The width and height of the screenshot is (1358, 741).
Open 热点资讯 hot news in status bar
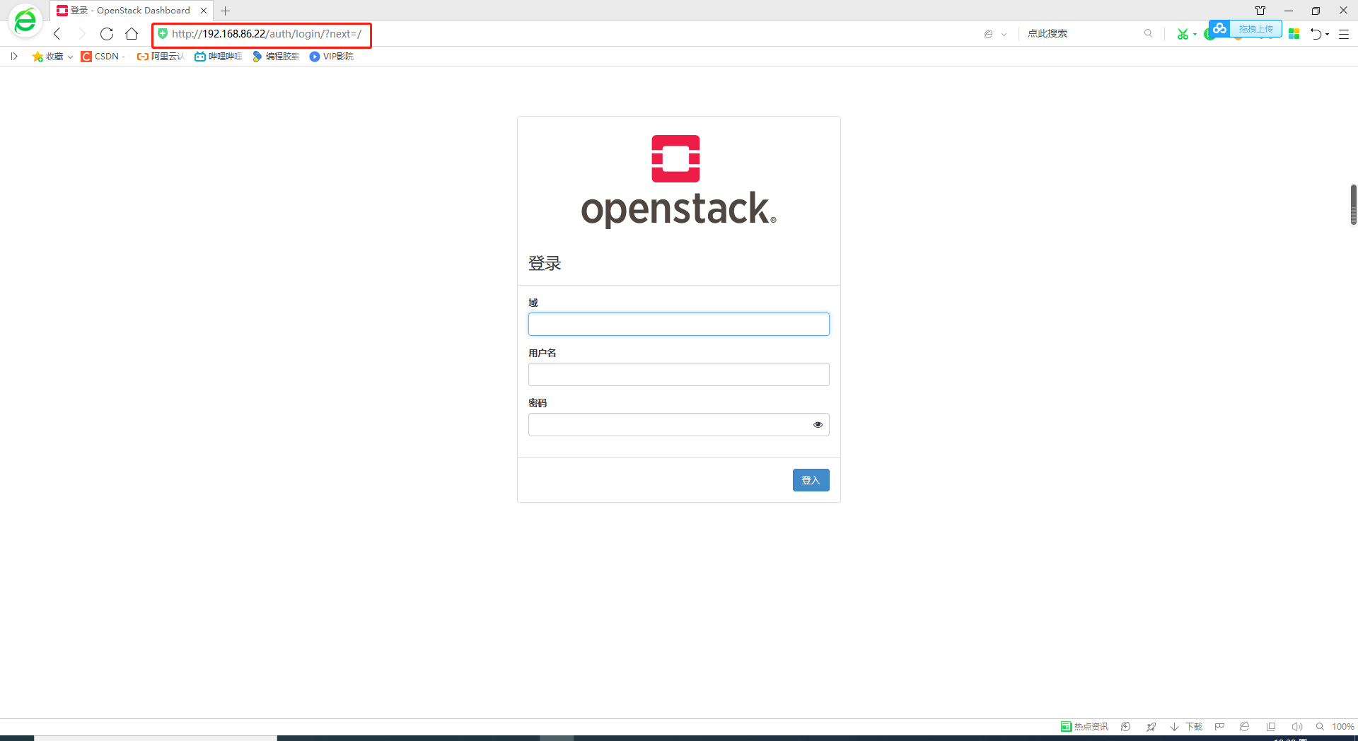1084,727
